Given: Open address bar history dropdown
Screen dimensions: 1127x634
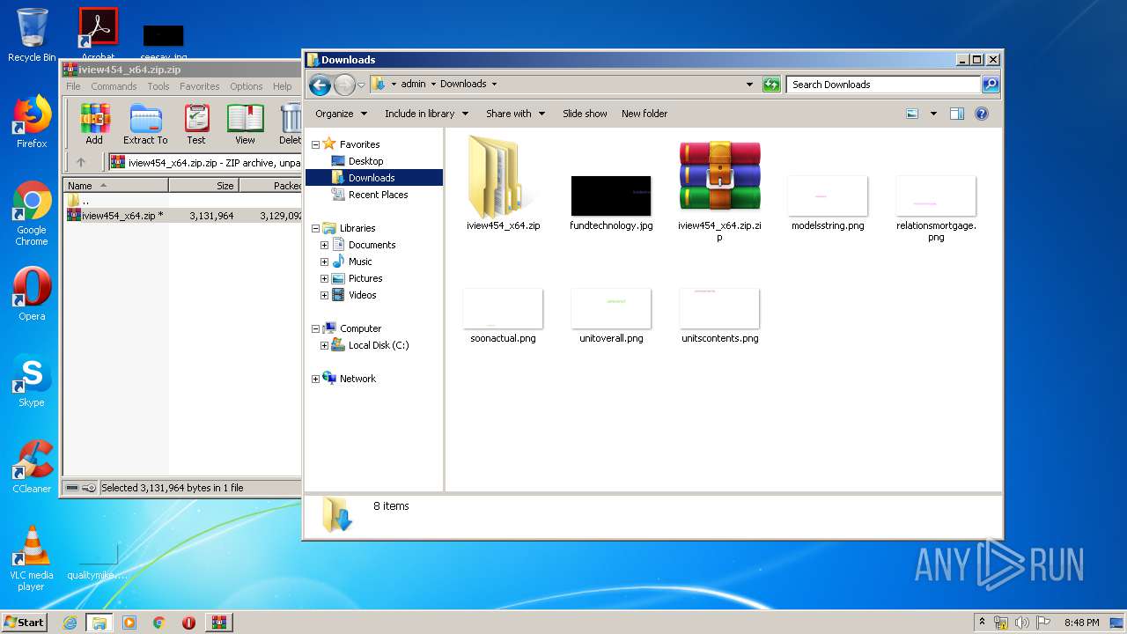Looking at the screenshot, I should [x=749, y=85].
